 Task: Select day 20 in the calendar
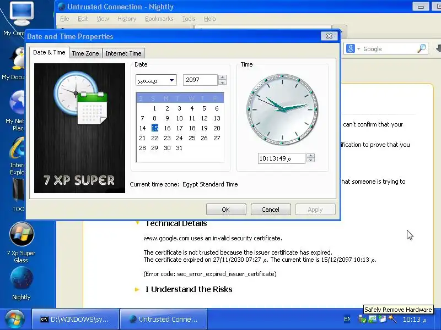point(217,128)
